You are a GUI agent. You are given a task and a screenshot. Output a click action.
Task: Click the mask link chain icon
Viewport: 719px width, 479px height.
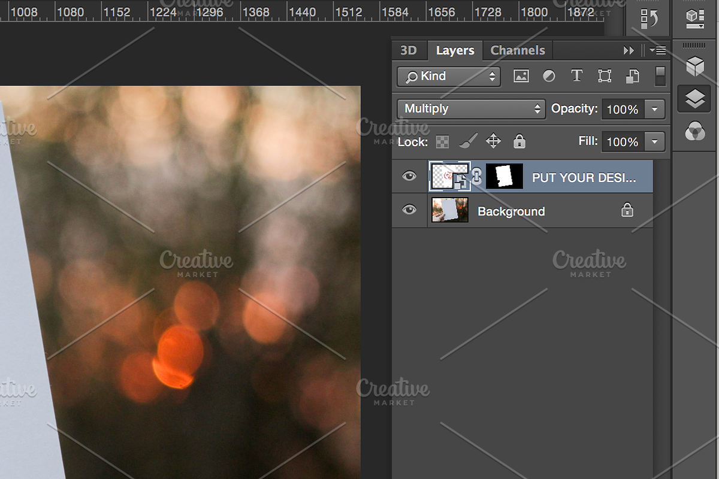click(477, 177)
